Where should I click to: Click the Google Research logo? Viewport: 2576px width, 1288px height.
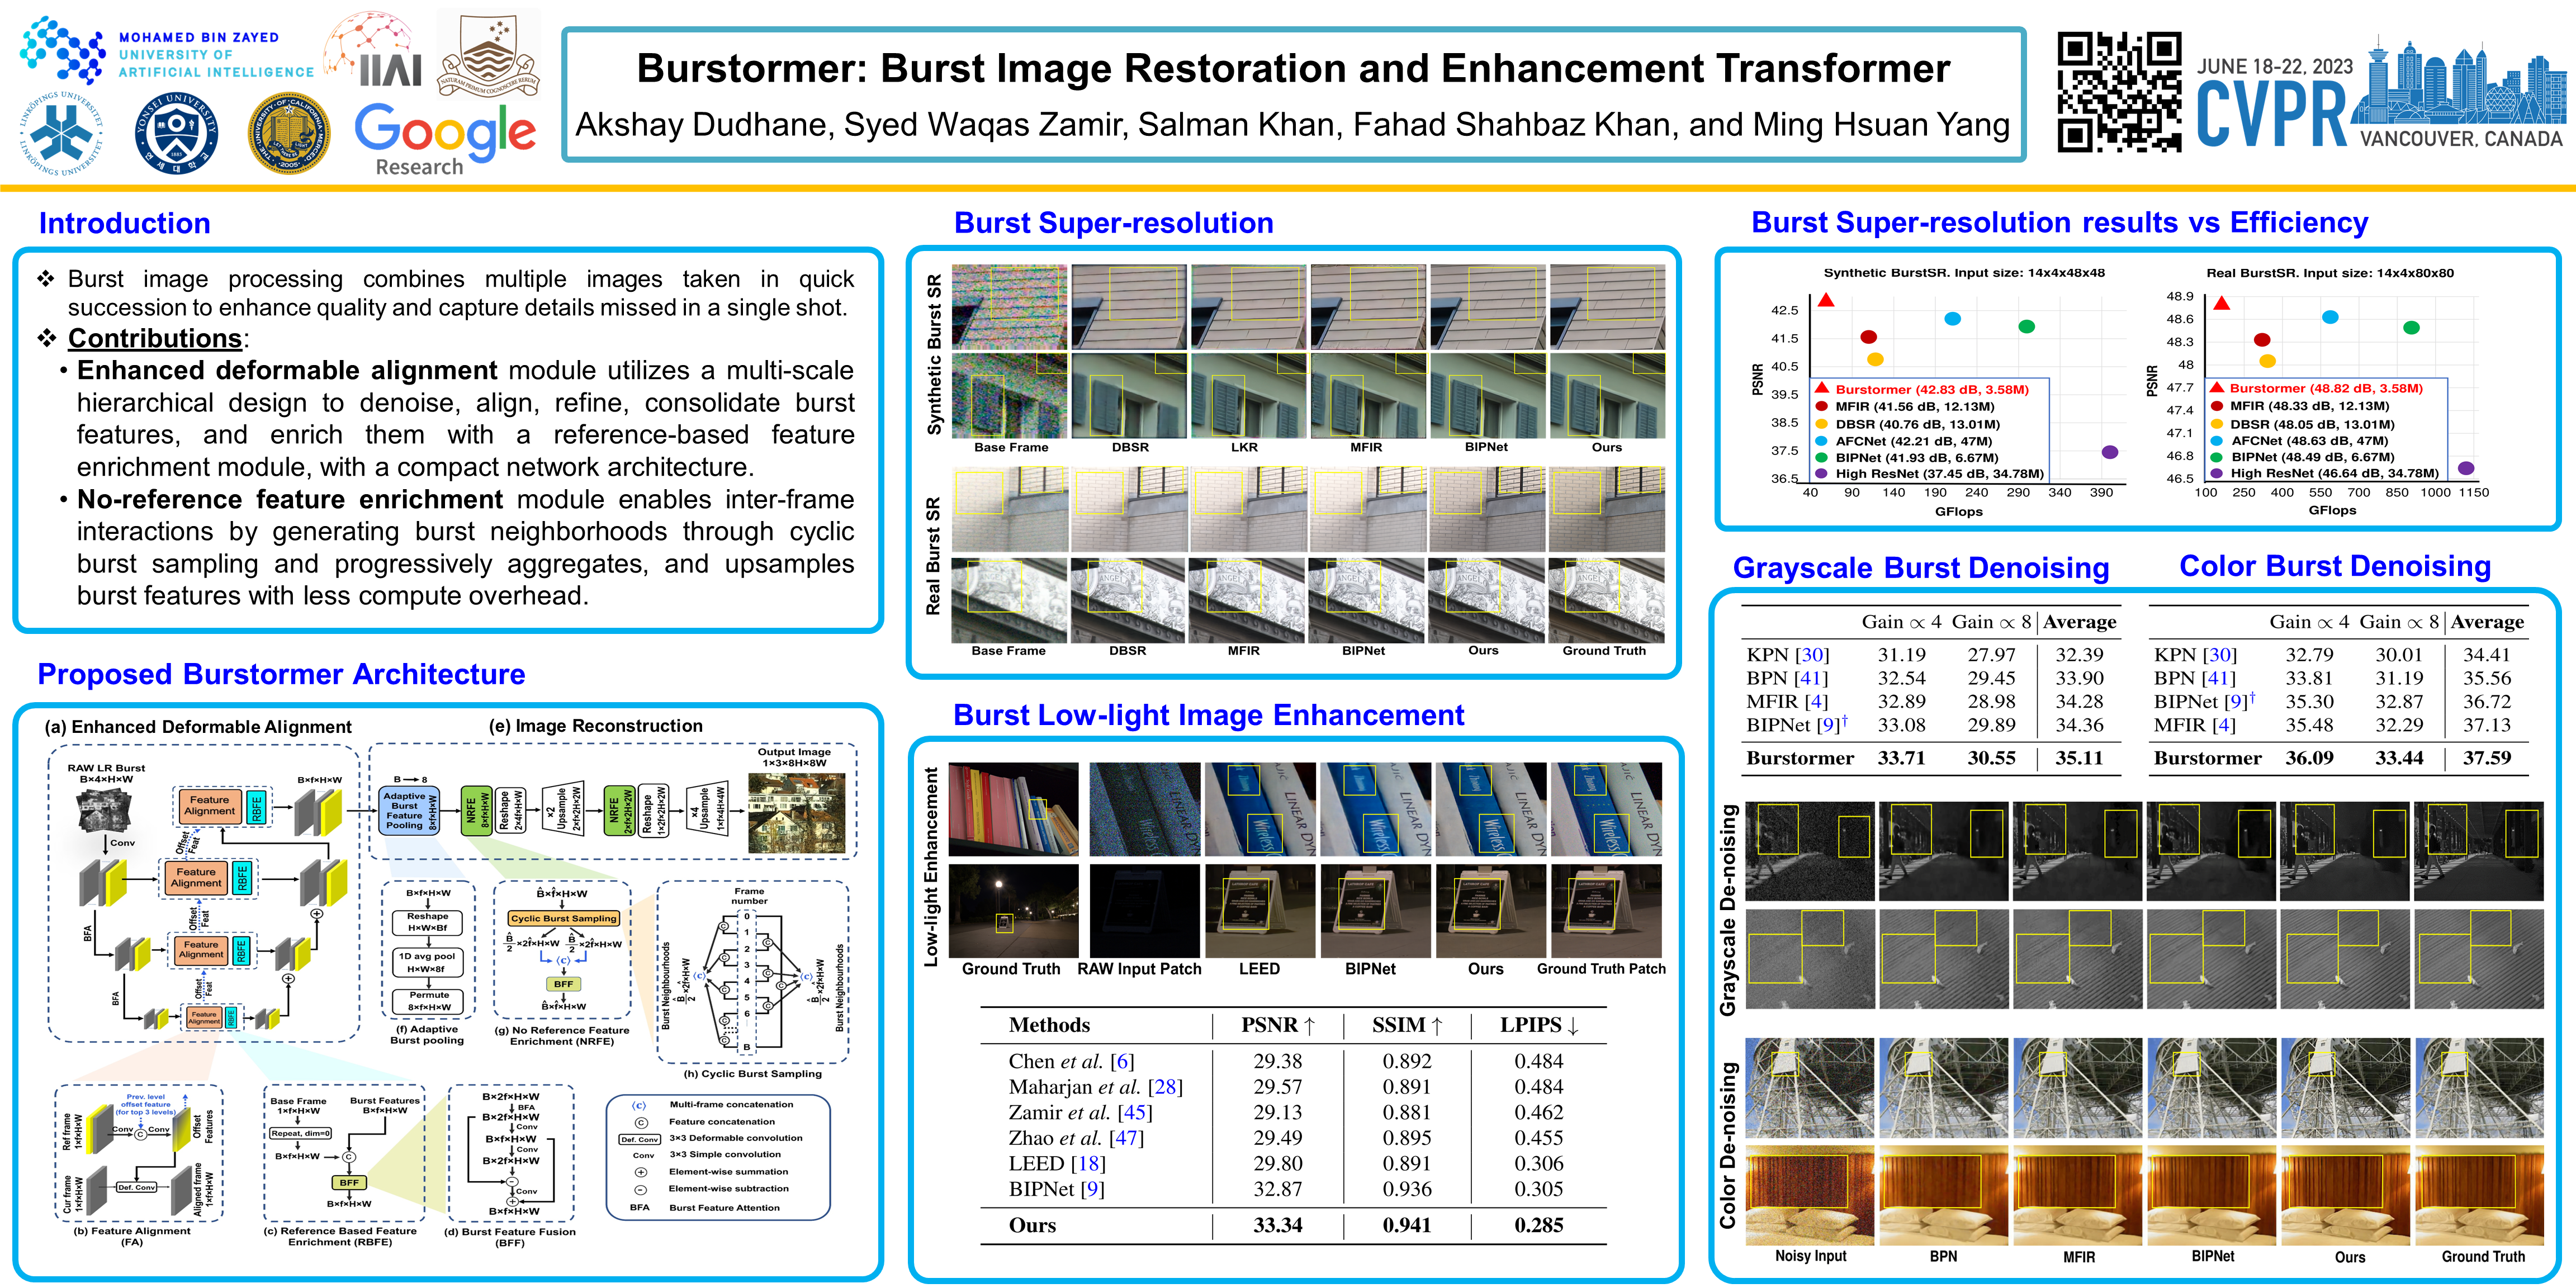[x=445, y=140]
